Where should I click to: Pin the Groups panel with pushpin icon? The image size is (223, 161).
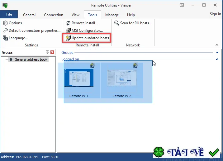47,52
